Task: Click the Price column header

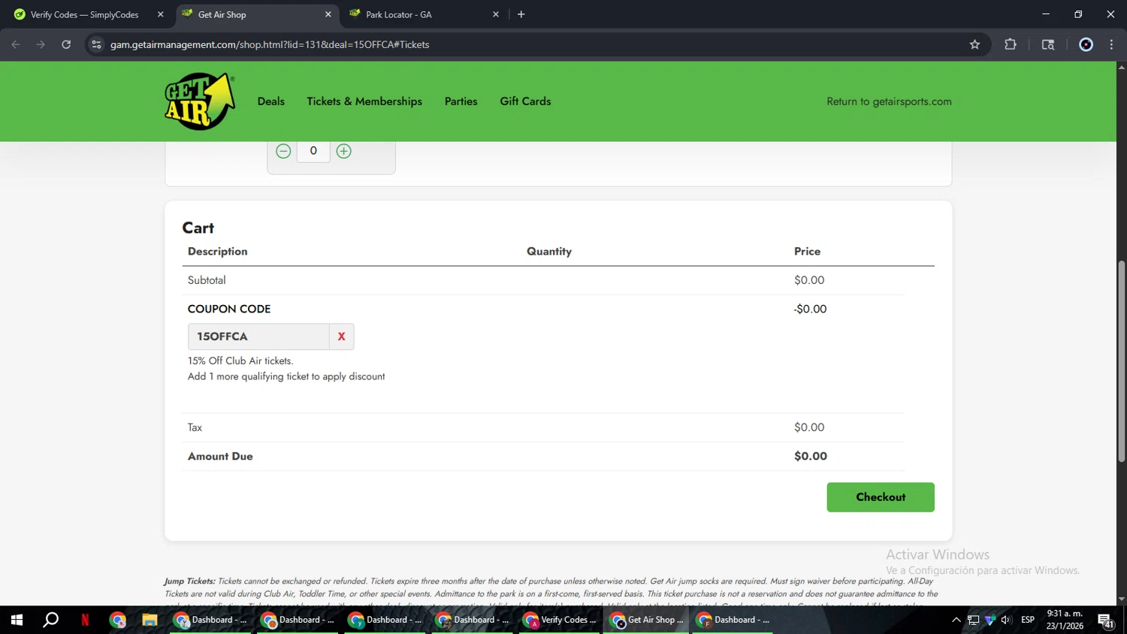Action: tap(807, 252)
